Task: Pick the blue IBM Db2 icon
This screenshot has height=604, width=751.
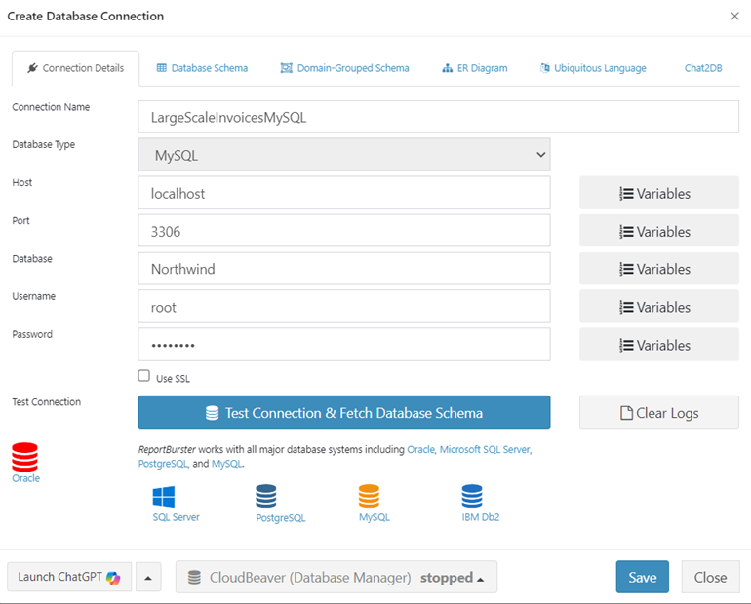Action: (472, 497)
